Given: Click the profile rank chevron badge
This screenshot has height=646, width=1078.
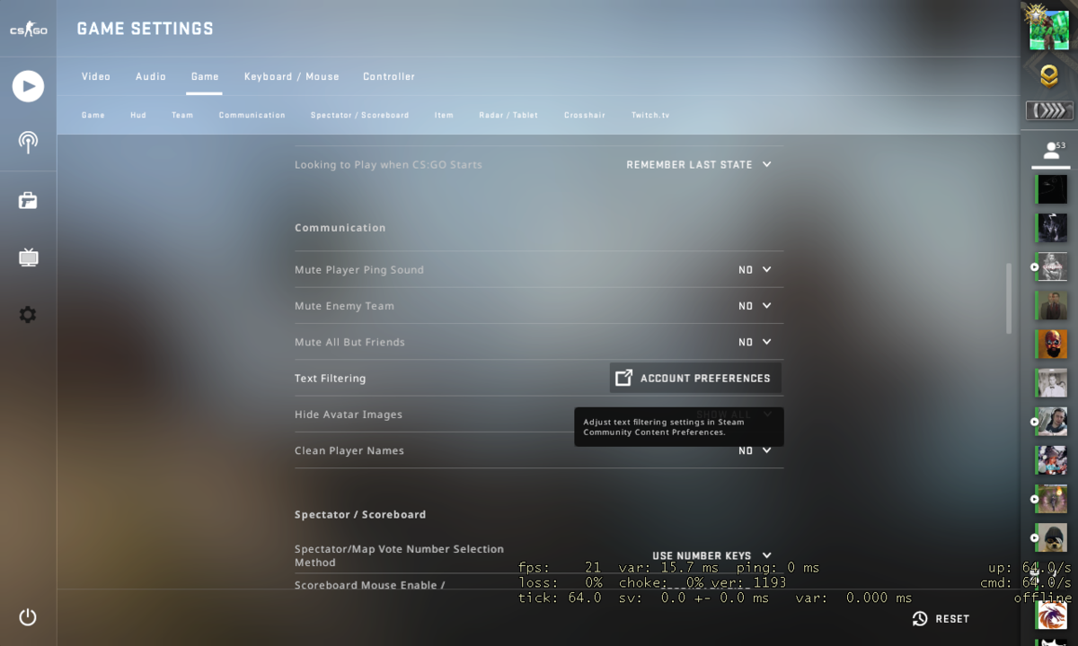Looking at the screenshot, I should point(1049,77).
